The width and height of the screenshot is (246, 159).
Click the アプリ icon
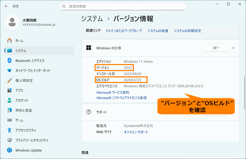pyautogui.click(x=9, y=90)
